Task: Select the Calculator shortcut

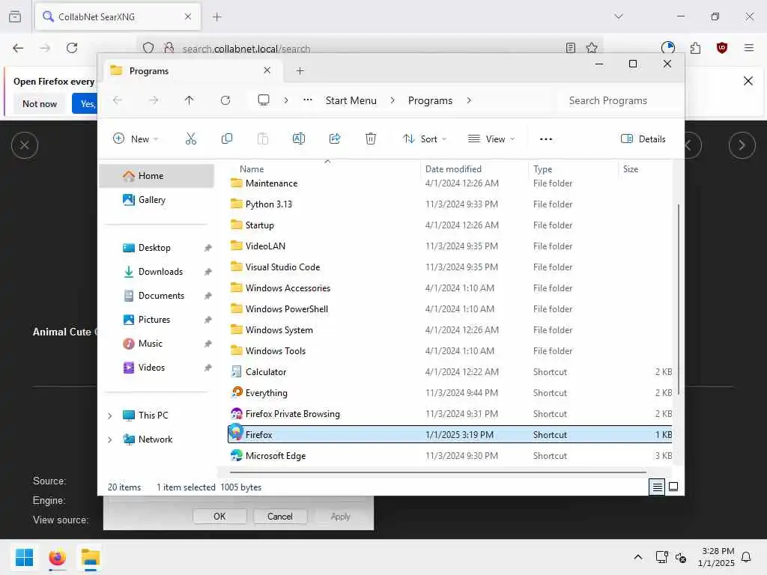Action: [450, 372]
